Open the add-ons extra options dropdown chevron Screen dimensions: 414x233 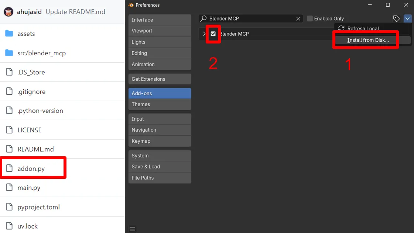(x=408, y=18)
